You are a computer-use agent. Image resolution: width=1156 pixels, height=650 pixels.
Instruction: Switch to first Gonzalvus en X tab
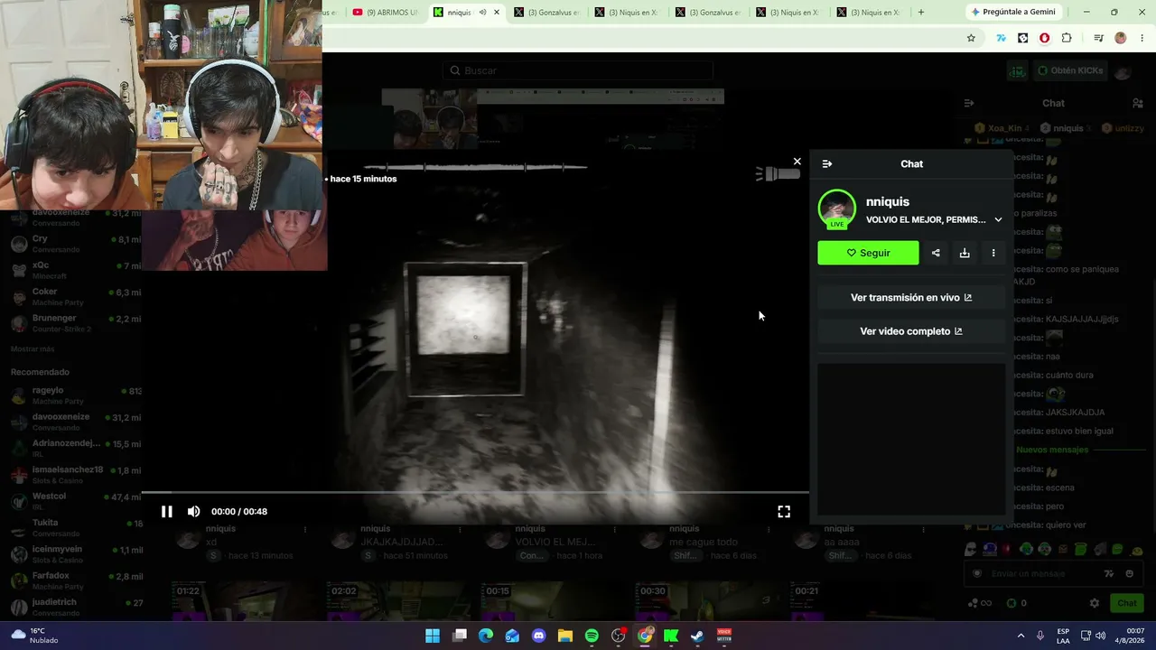click(545, 13)
